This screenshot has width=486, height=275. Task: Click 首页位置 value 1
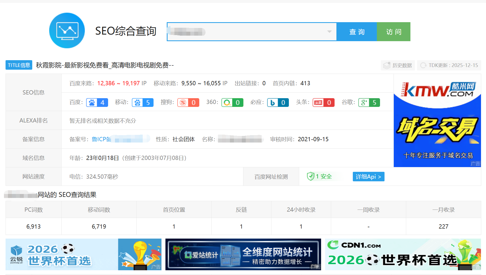[174, 226]
